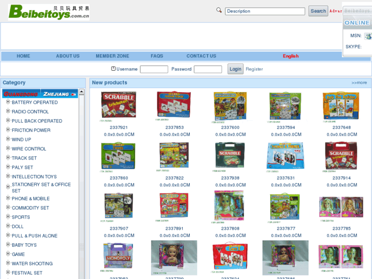Select the English language link
372x279 pixels.
pos(291,56)
